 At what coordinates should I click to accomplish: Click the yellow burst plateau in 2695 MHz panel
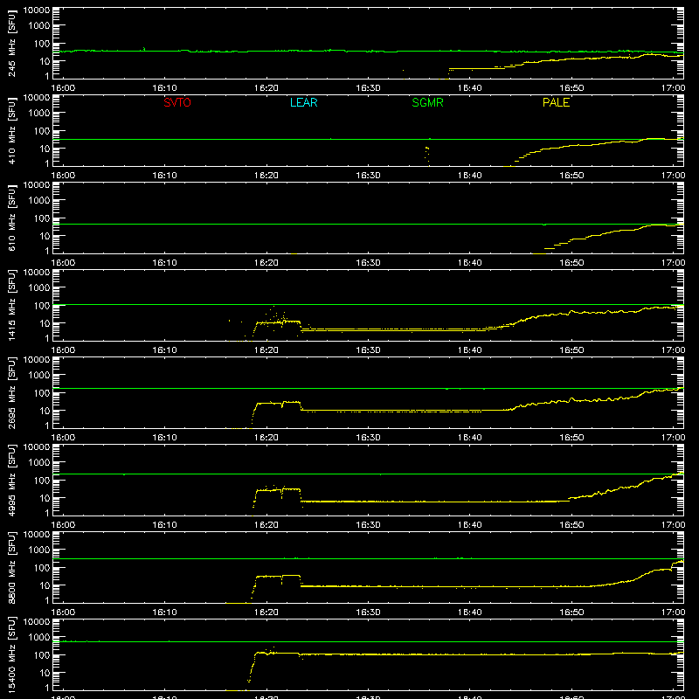278,403
